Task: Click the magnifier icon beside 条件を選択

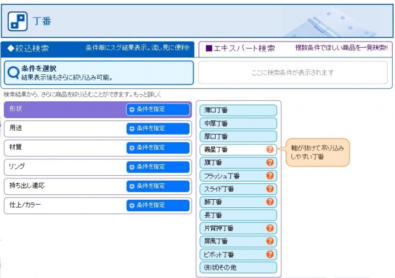Action: pyautogui.click(x=13, y=73)
